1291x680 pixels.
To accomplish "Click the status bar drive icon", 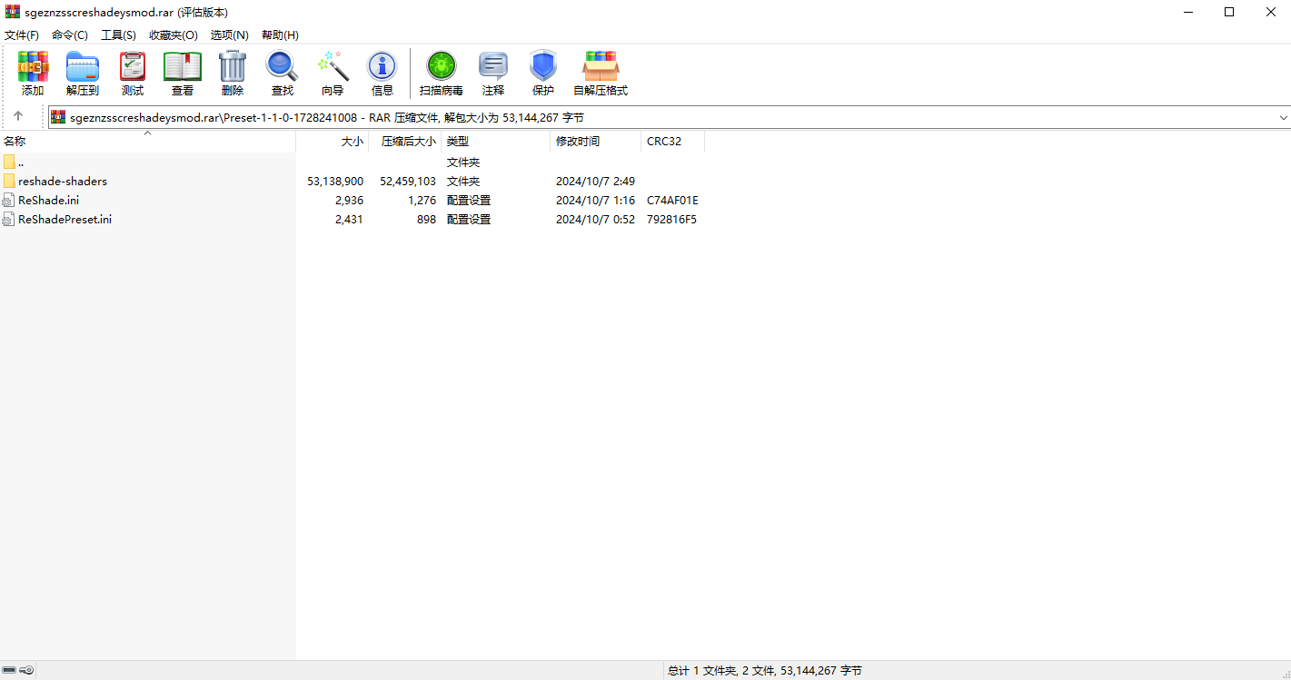I will pyautogui.click(x=9, y=670).
